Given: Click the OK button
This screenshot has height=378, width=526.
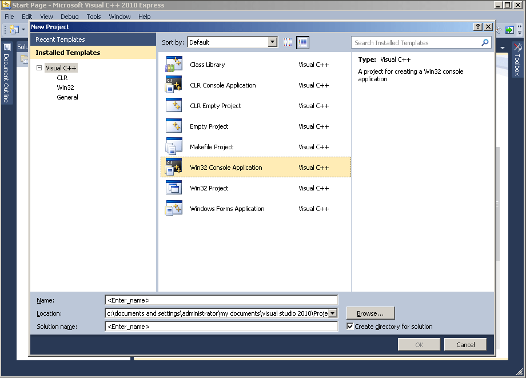Looking at the screenshot, I should (x=419, y=344).
